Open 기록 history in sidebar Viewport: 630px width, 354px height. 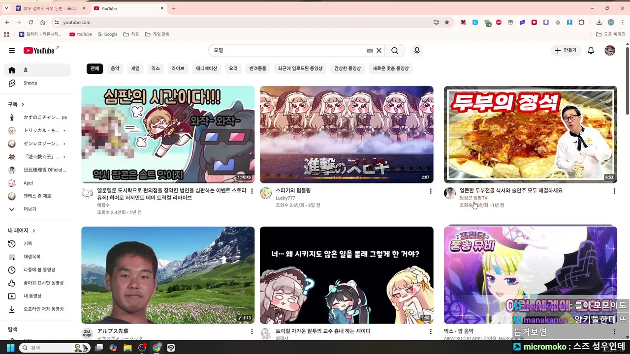[x=37, y=243]
